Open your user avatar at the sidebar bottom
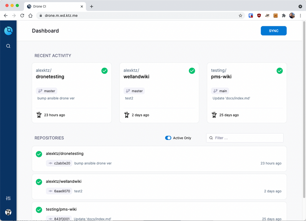 (8, 212)
